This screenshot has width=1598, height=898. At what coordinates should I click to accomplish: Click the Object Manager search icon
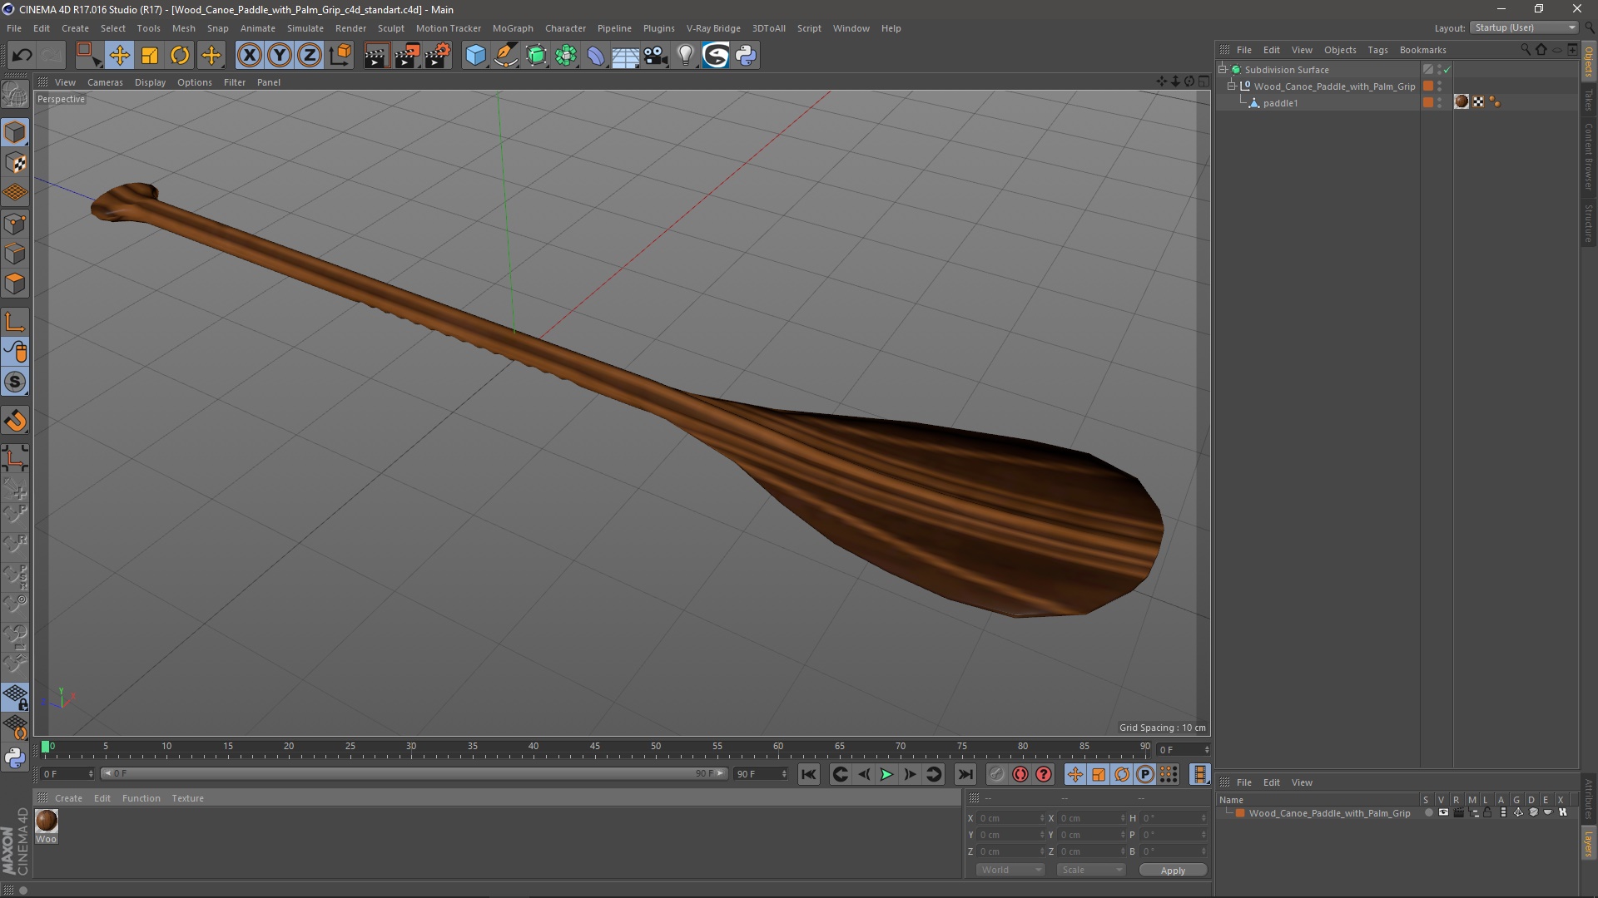pyautogui.click(x=1525, y=50)
